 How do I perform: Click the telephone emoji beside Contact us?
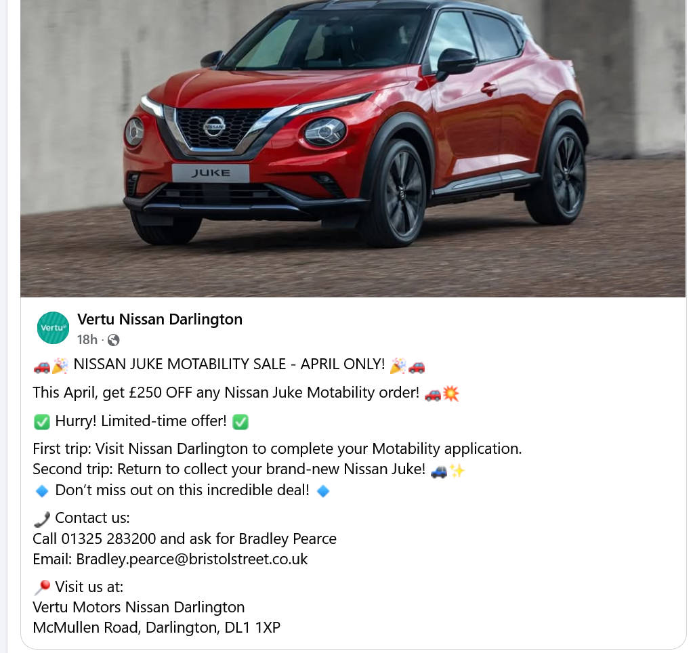pyautogui.click(x=42, y=519)
